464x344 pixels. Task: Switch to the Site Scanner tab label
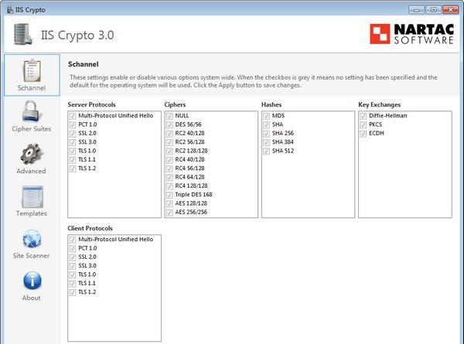click(x=31, y=256)
